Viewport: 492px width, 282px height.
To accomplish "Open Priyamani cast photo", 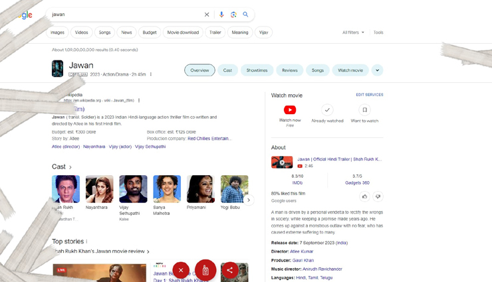I will 201,189.
